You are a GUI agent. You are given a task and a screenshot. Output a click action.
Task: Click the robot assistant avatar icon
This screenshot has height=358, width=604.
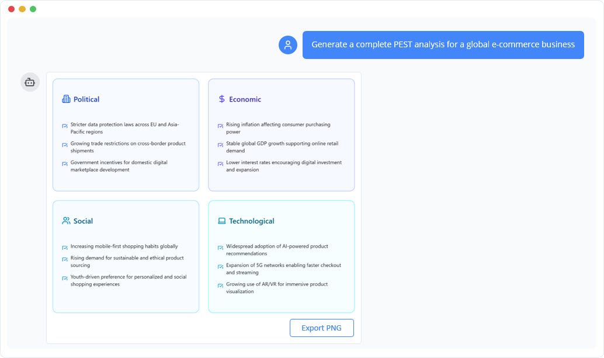click(30, 82)
